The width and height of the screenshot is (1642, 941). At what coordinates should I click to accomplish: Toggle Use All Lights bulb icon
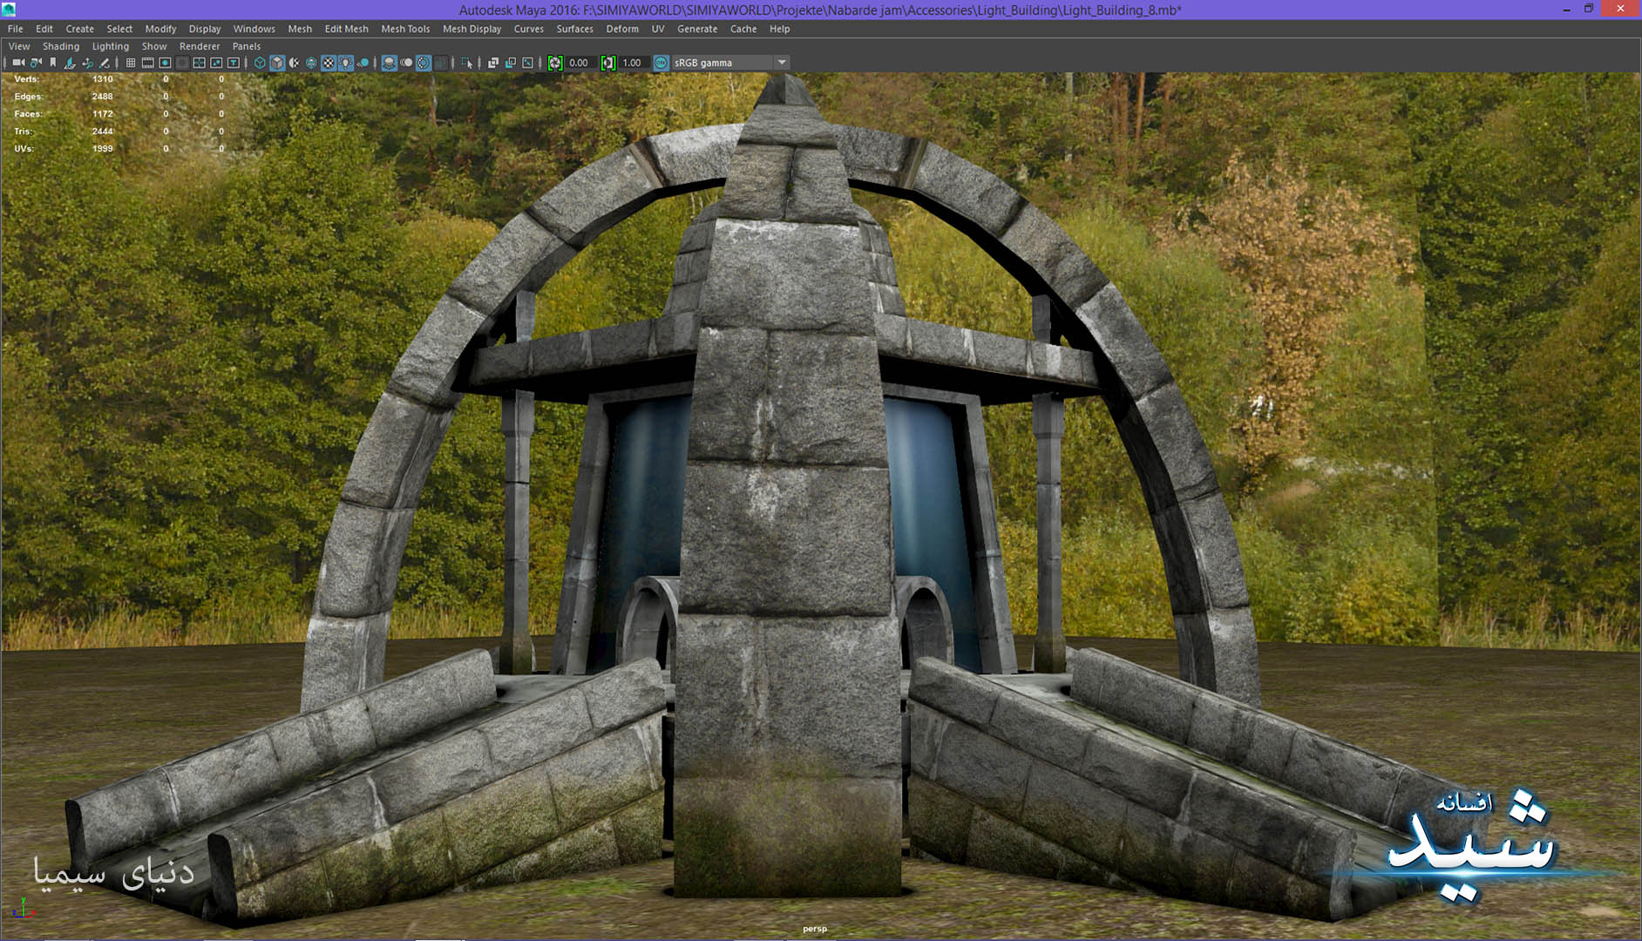click(x=346, y=63)
